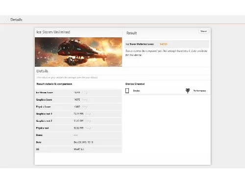
Task: Click the Physics test FPS value
Action: coord(78,128)
